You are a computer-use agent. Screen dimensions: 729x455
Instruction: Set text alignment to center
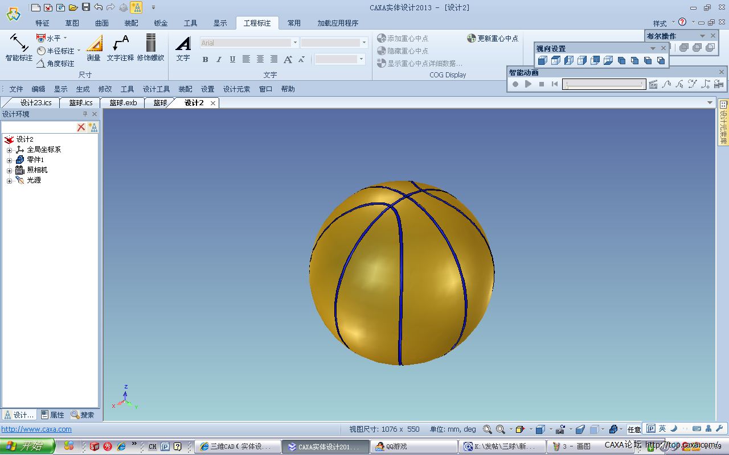coord(260,59)
